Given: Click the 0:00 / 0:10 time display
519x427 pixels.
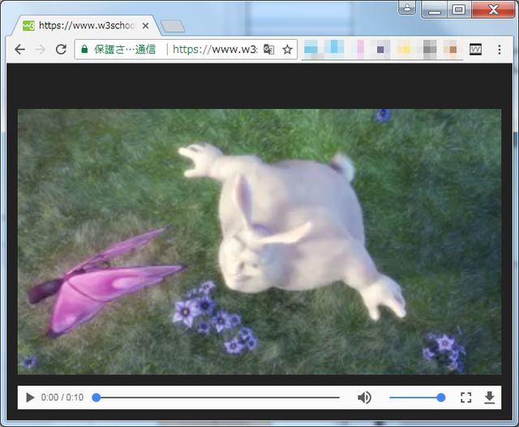Looking at the screenshot, I should tap(62, 397).
